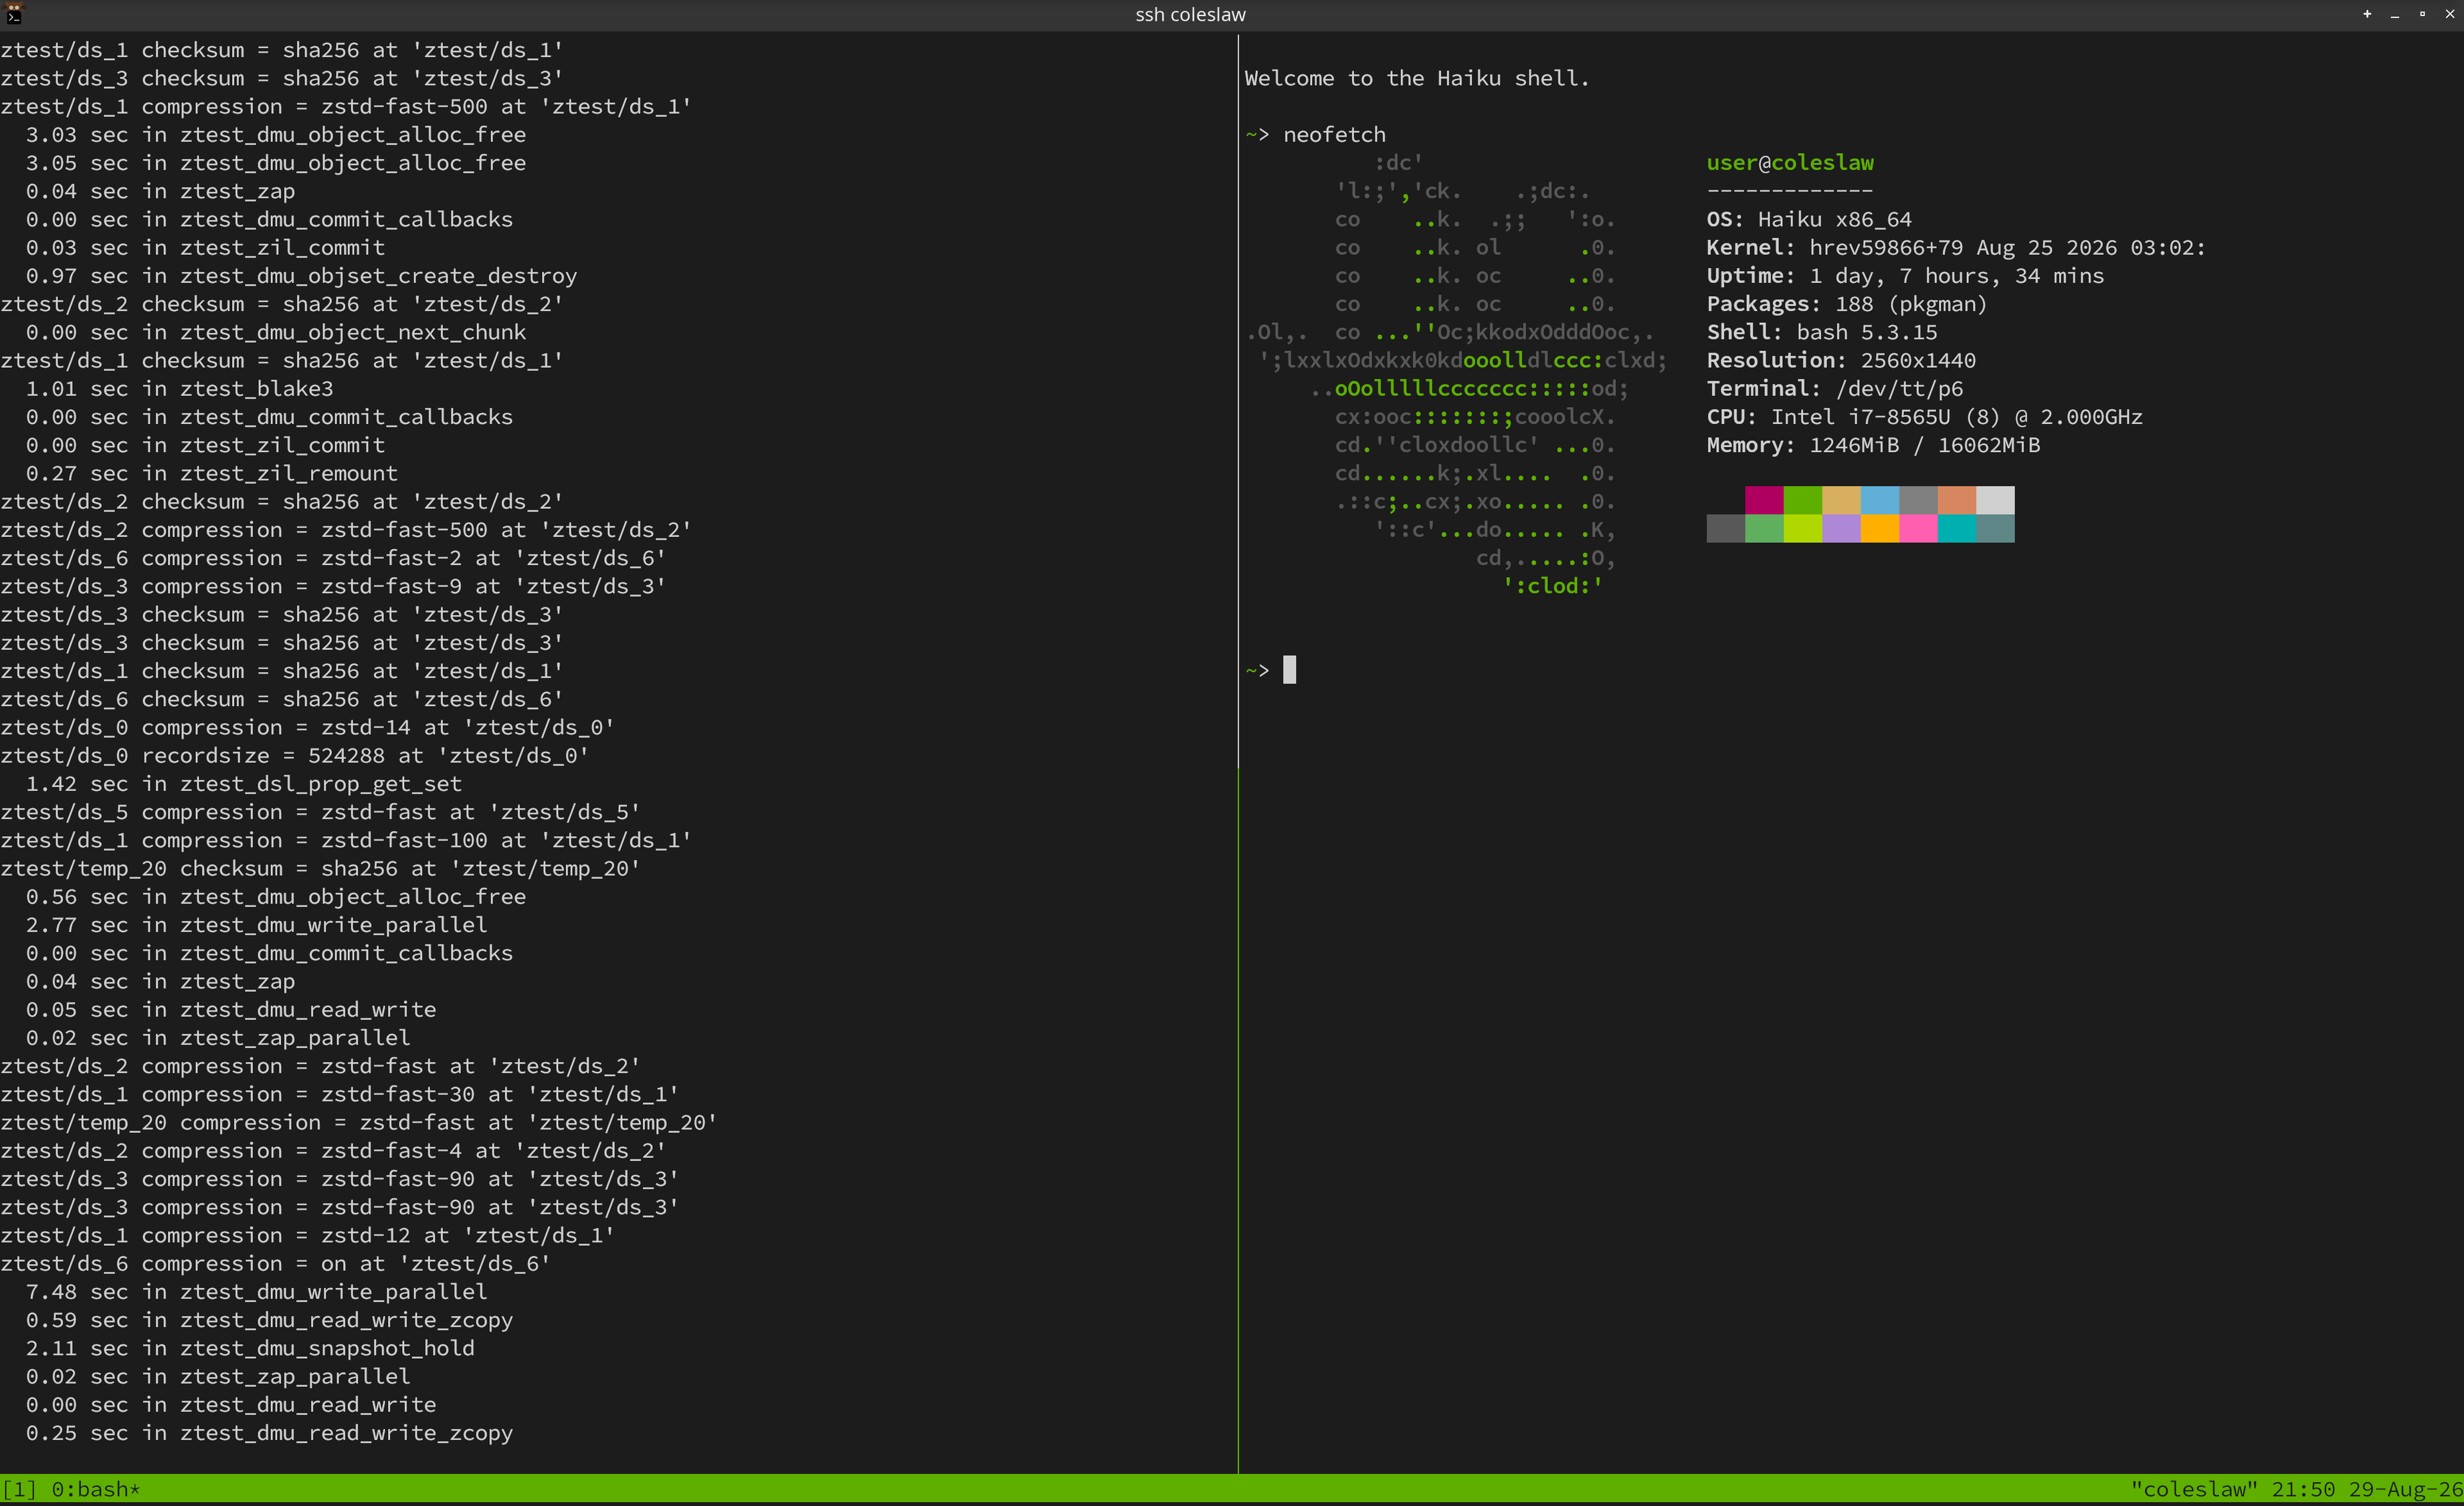2464x1506 pixels.
Task: Click '1.42 sec in ztest_dsl_prop_get_set' line
Action: click(x=243, y=784)
